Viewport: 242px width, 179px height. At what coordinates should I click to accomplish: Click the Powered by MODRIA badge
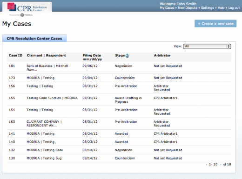click(x=21, y=15)
